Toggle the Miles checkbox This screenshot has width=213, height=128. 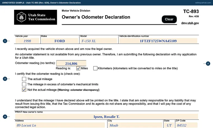pos(78,68)
